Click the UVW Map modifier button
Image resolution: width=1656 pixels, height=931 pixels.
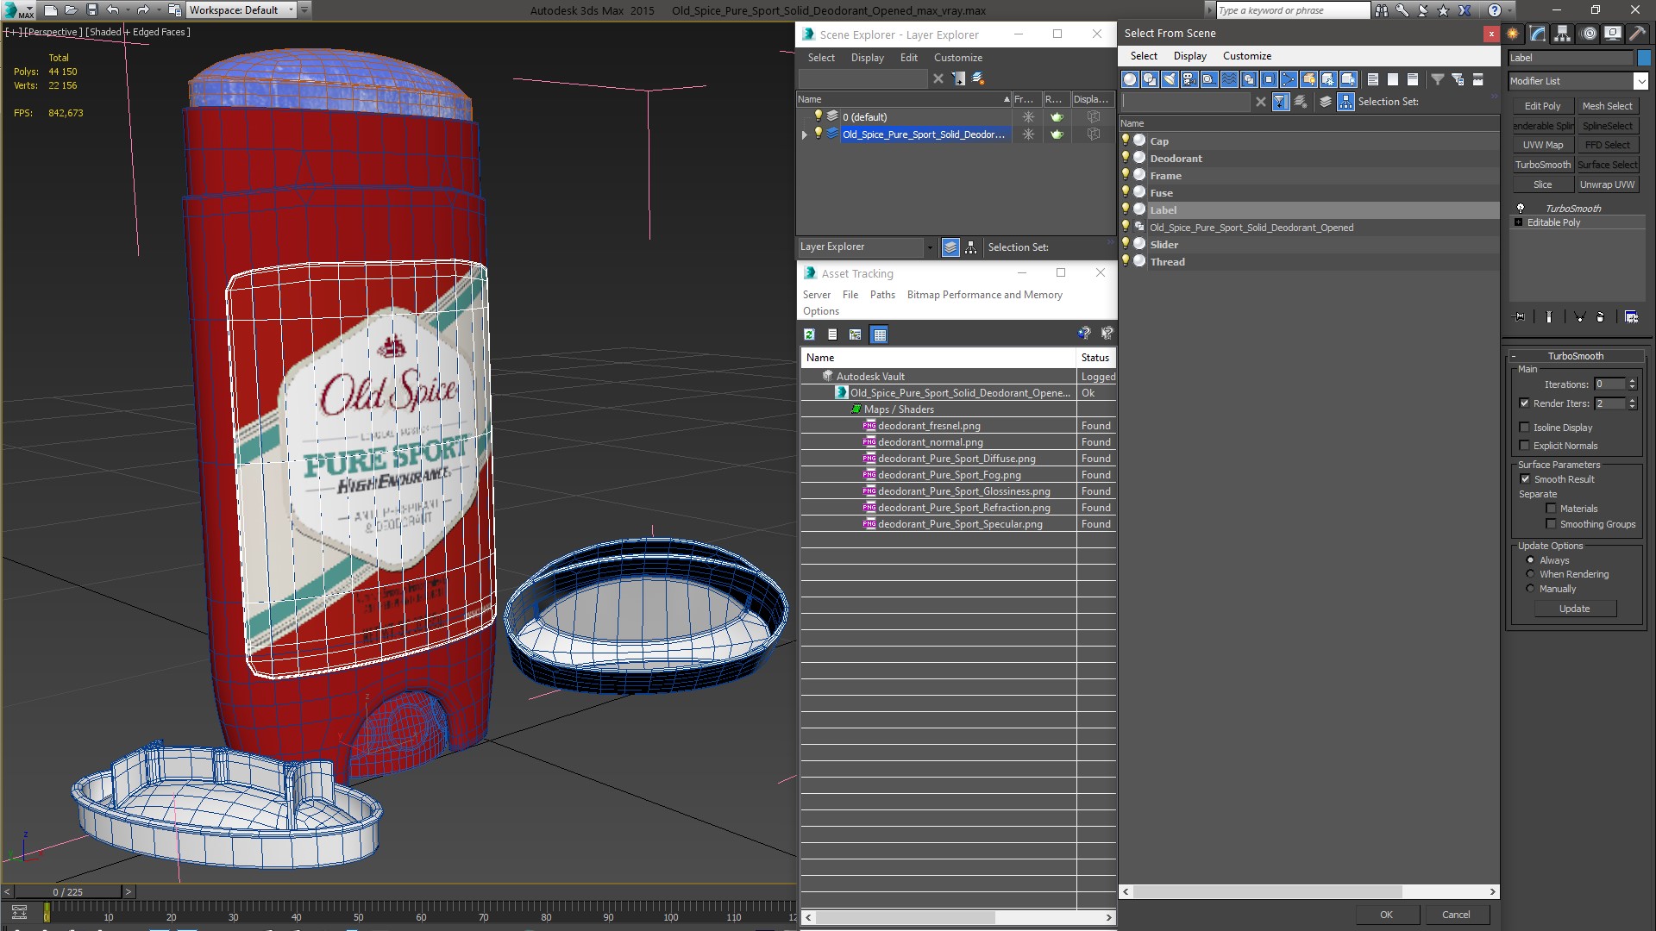(1542, 145)
